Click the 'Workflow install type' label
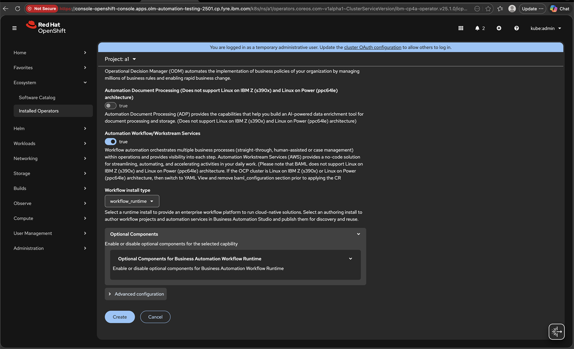This screenshot has width=574, height=349. tap(127, 190)
